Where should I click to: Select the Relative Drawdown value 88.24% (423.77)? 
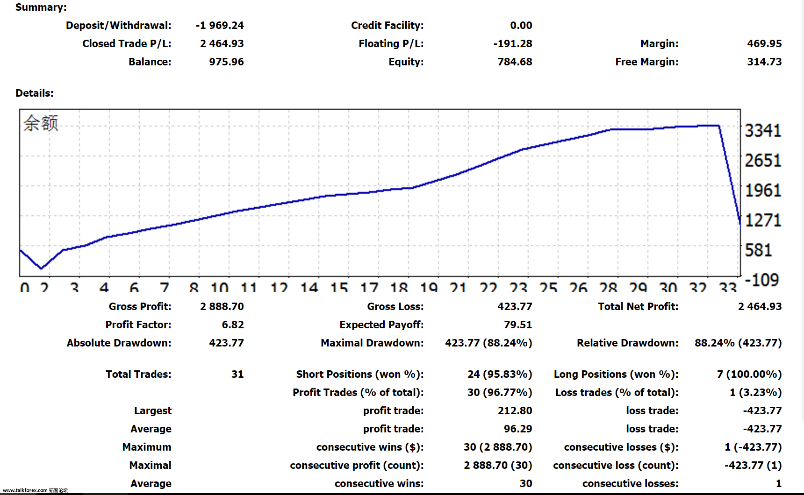[x=738, y=343]
